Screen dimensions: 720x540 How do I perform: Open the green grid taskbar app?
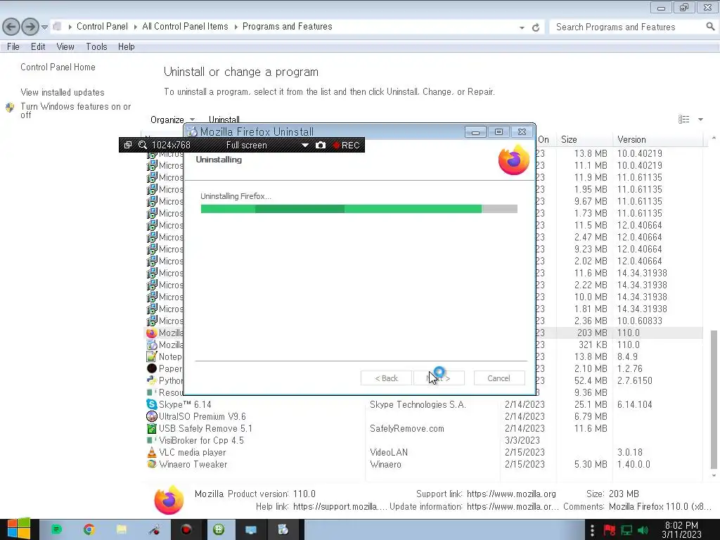[219, 529]
